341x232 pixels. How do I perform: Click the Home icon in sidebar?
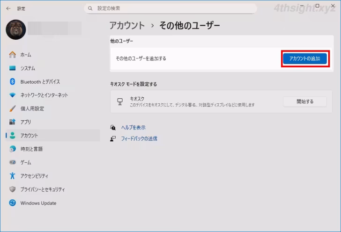pos(13,55)
